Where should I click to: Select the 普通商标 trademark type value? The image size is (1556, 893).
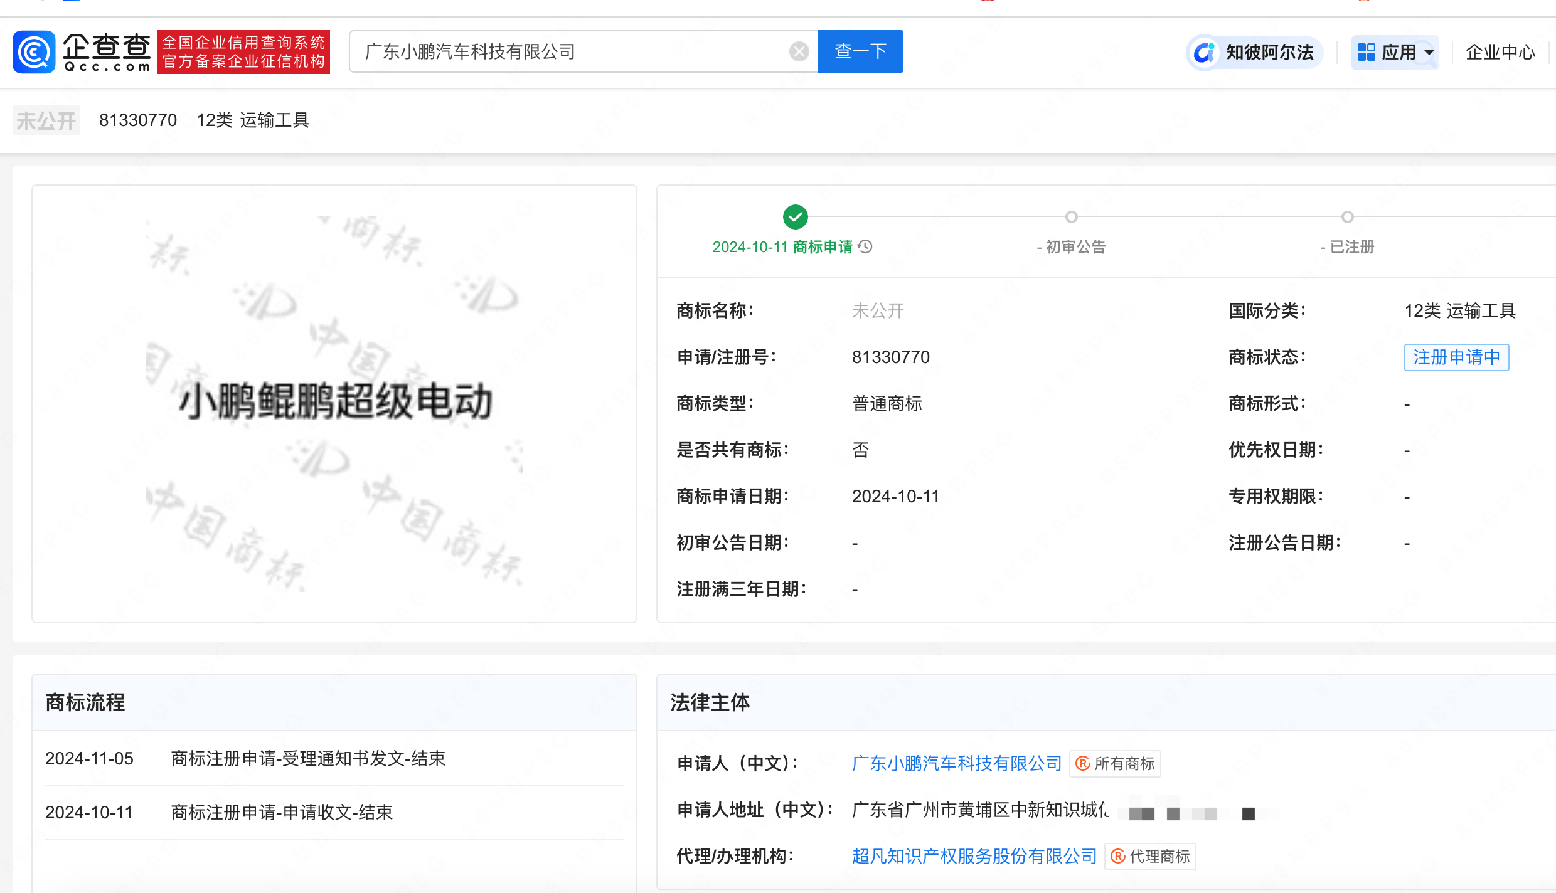point(887,404)
